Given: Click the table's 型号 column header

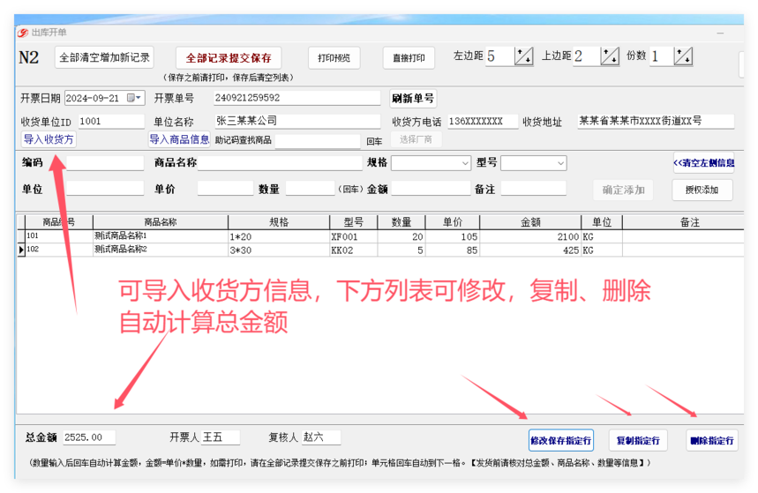Looking at the screenshot, I should [353, 222].
